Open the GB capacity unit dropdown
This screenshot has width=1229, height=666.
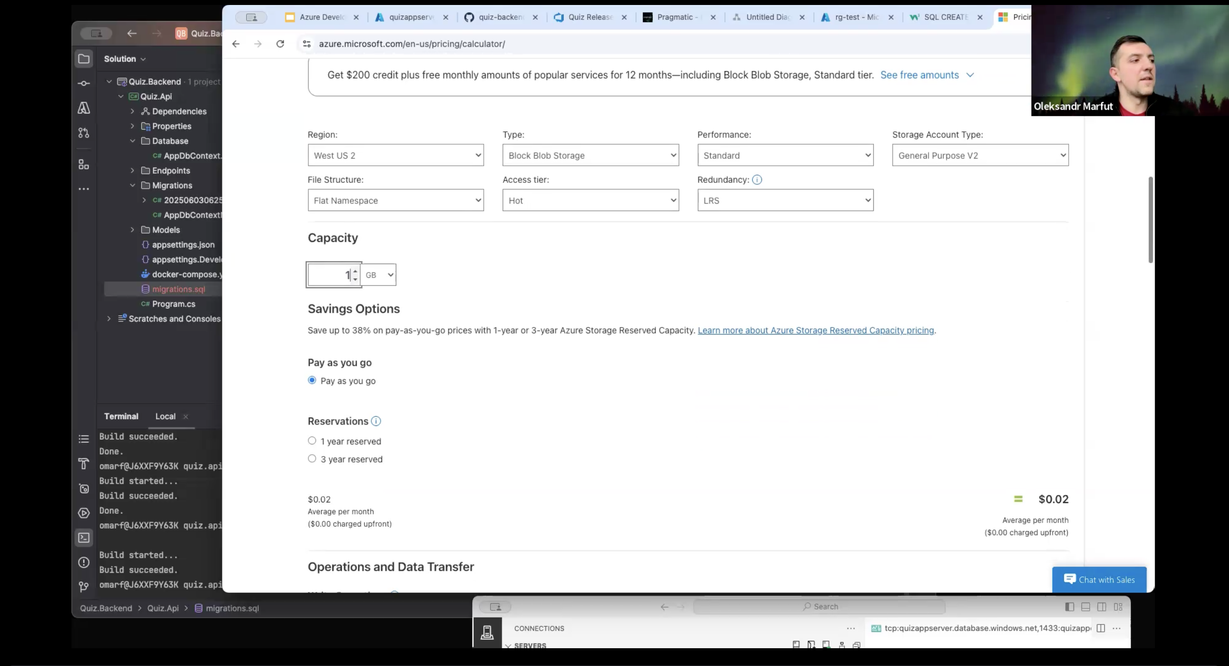379,275
